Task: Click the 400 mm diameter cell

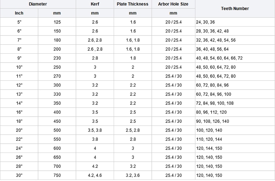Action: (57, 112)
